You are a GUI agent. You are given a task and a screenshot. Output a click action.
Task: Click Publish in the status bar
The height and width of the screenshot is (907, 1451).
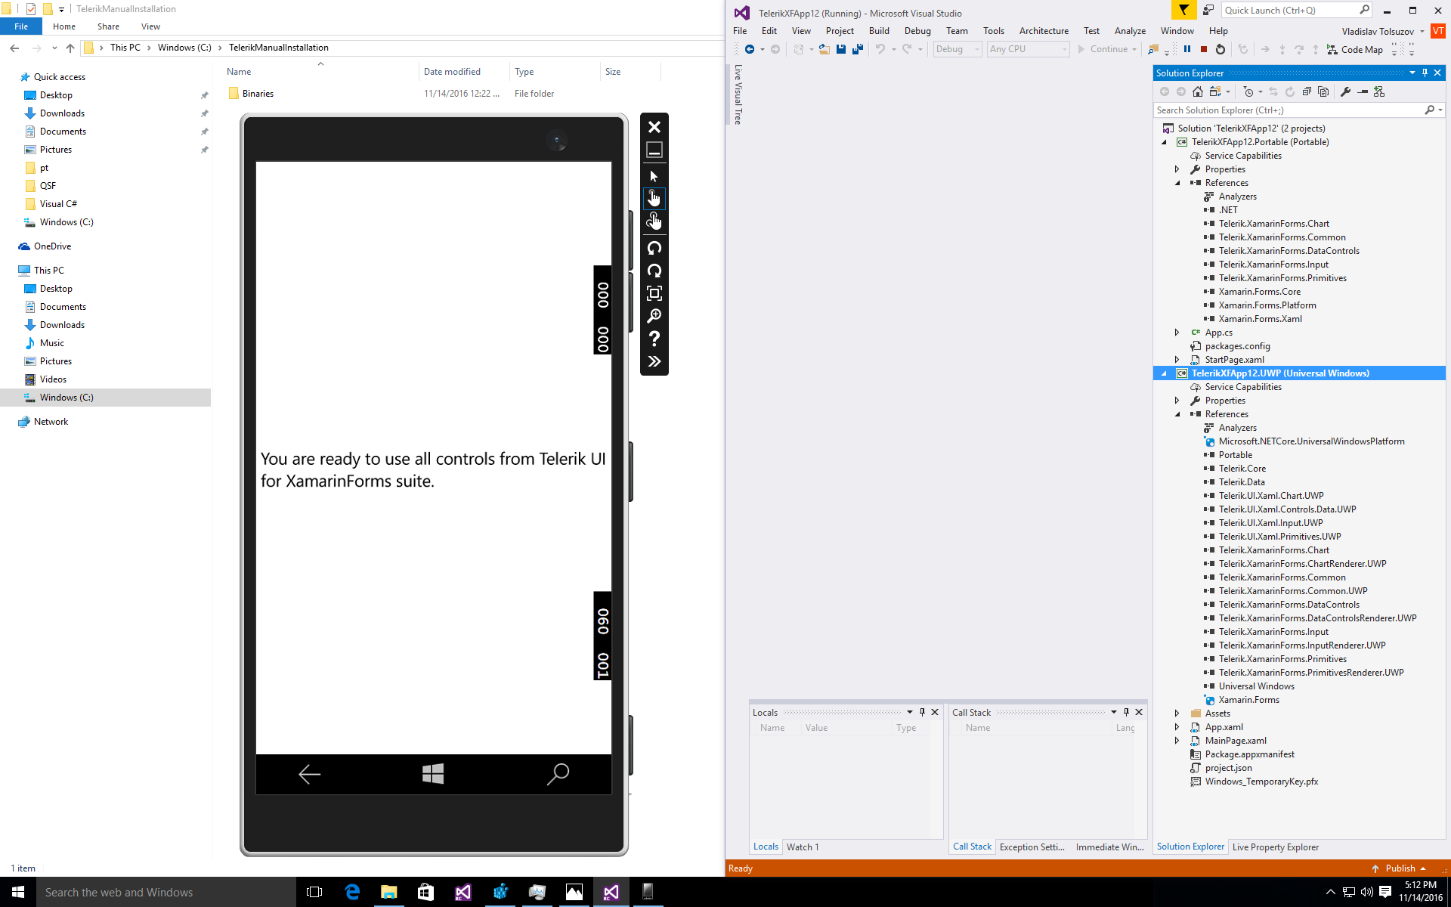point(1400,868)
